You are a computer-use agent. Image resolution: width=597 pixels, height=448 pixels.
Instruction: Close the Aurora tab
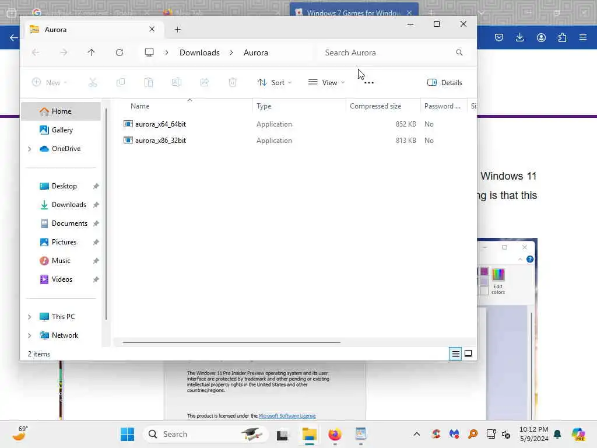click(x=152, y=29)
